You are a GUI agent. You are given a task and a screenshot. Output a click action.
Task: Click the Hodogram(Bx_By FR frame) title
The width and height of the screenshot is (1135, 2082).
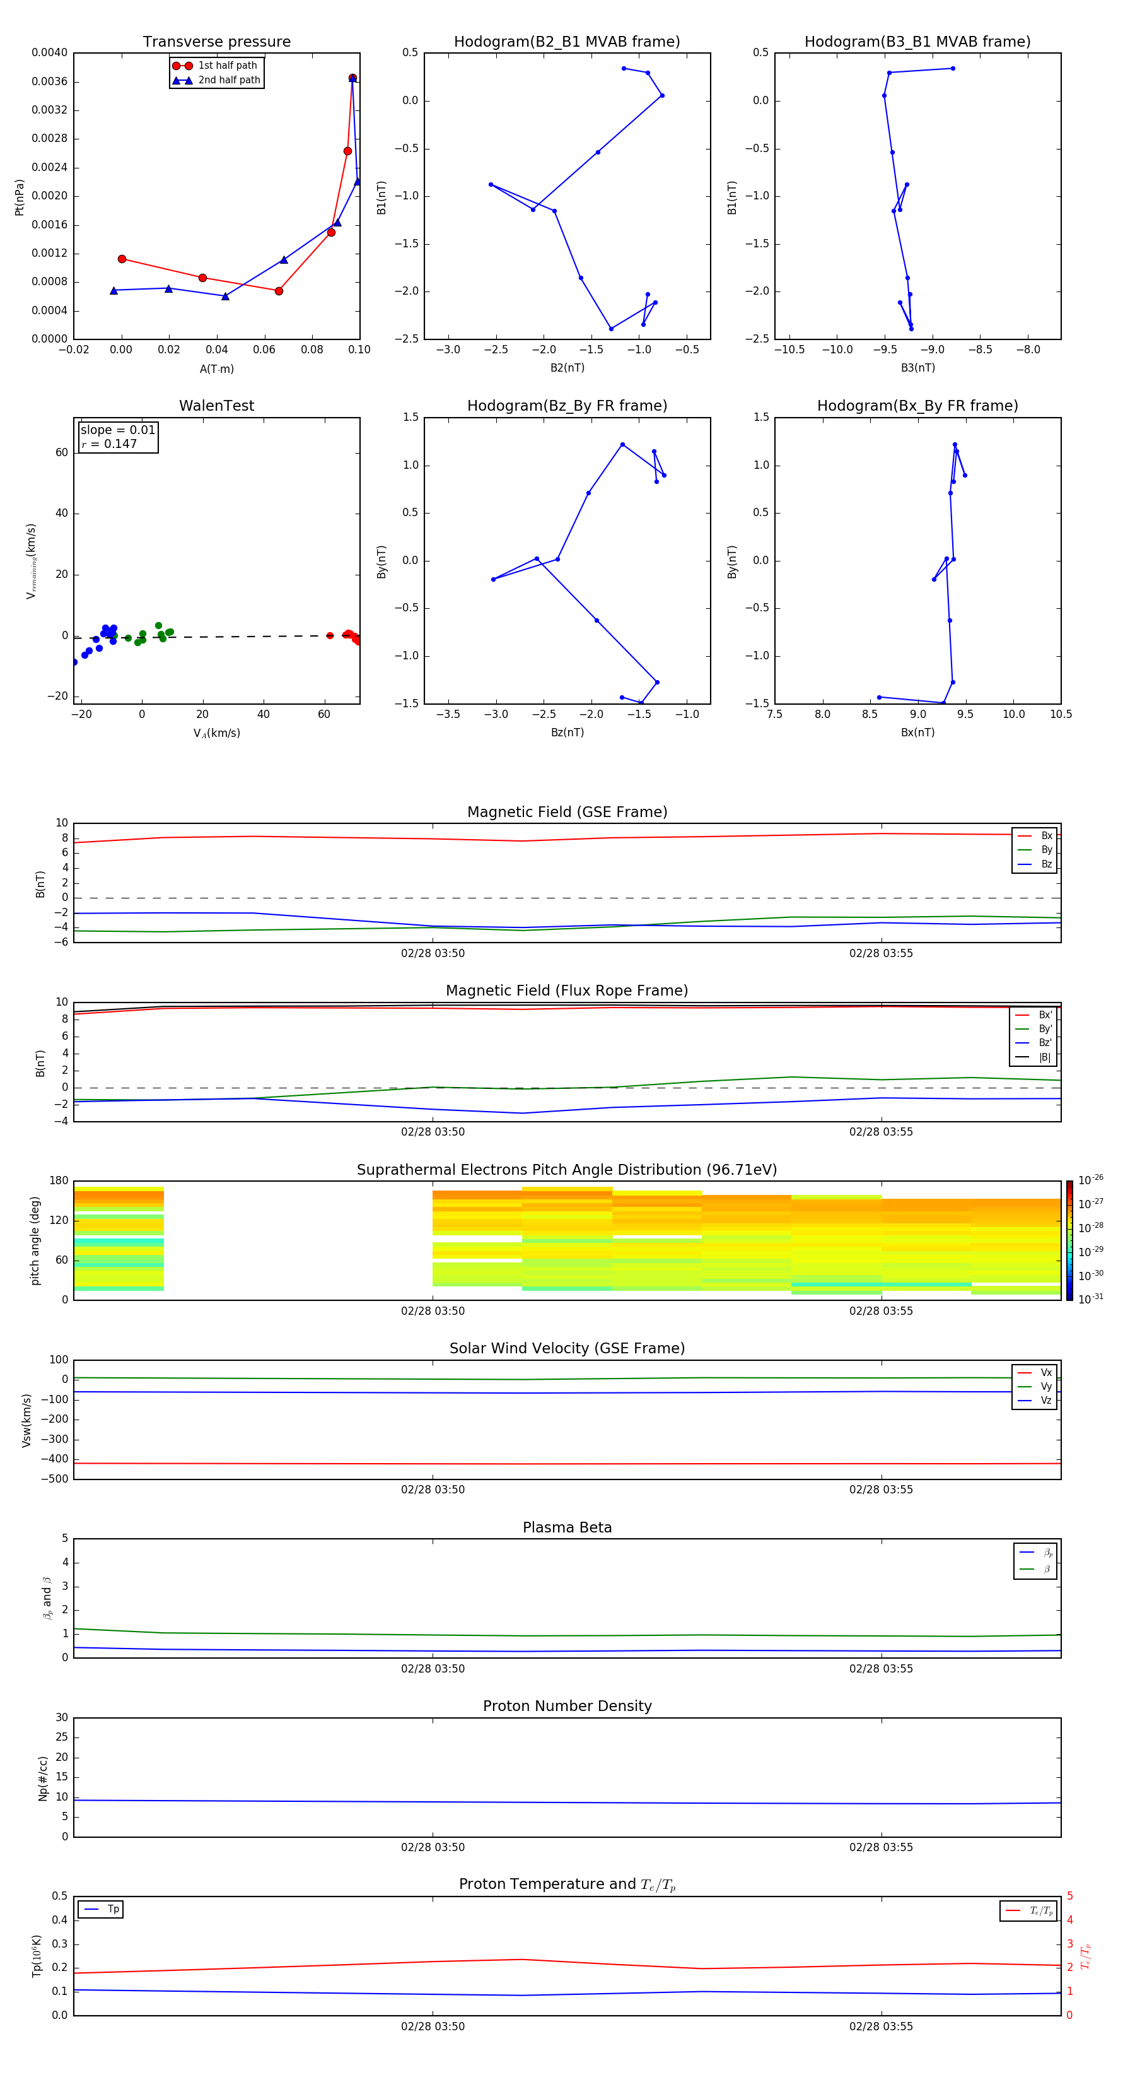click(x=917, y=406)
